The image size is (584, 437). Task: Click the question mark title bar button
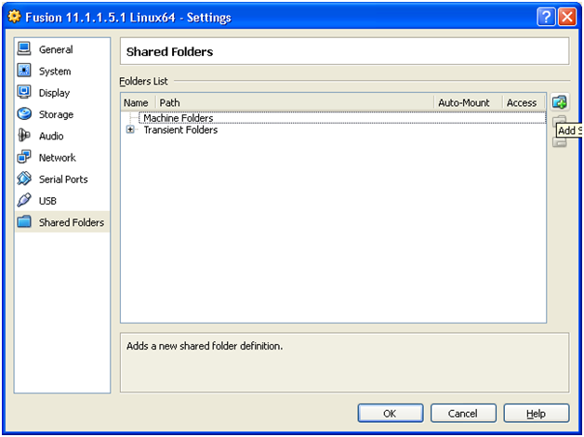click(x=546, y=17)
